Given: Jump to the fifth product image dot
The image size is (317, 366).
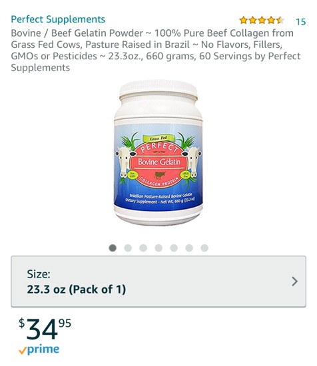Looking at the screenshot, I should (x=174, y=248).
